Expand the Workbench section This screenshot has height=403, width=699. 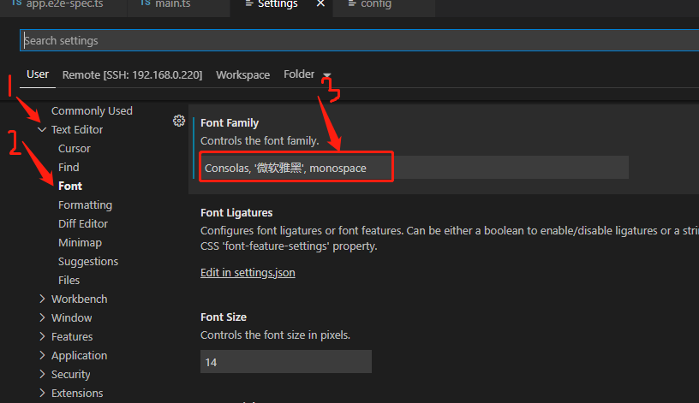[42, 299]
